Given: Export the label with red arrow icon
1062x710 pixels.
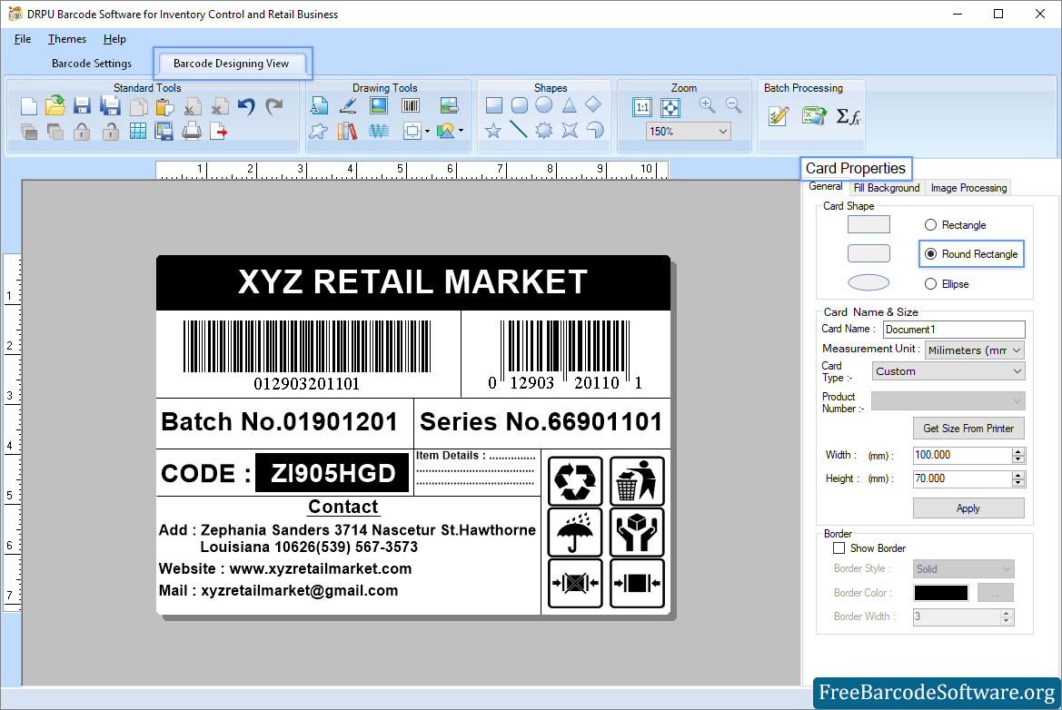Looking at the screenshot, I should click(x=219, y=132).
